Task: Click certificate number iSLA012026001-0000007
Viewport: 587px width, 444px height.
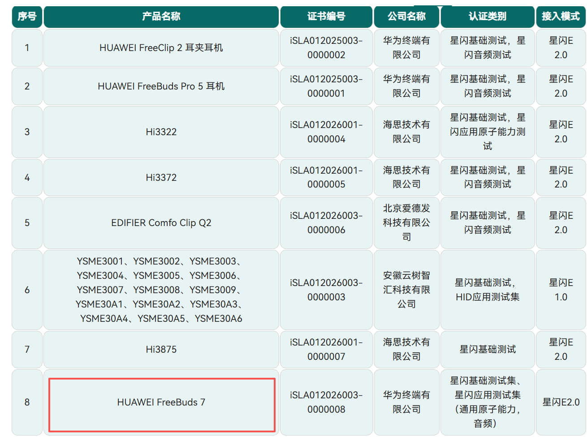Action: pyautogui.click(x=326, y=350)
